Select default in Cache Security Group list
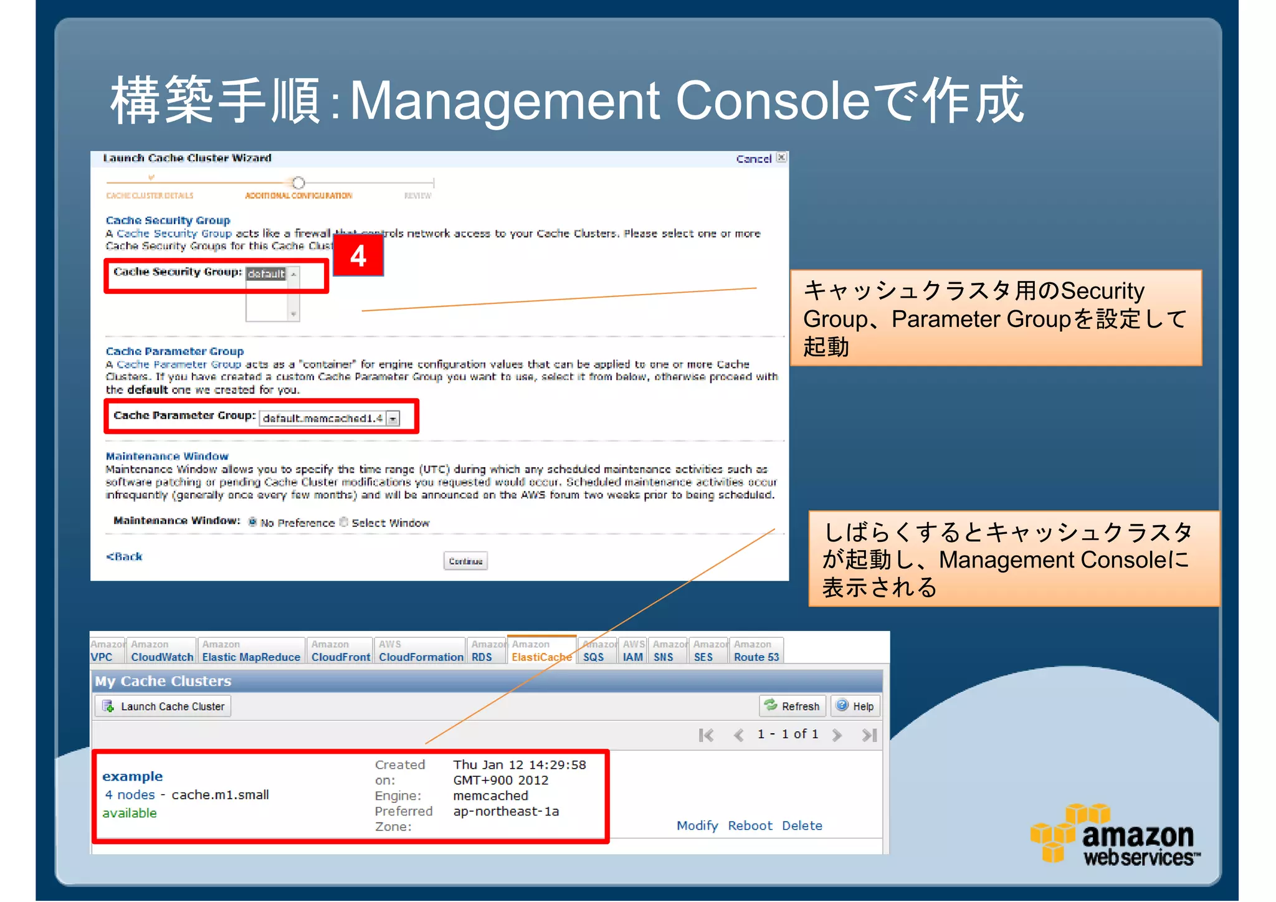 click(266, 274)
